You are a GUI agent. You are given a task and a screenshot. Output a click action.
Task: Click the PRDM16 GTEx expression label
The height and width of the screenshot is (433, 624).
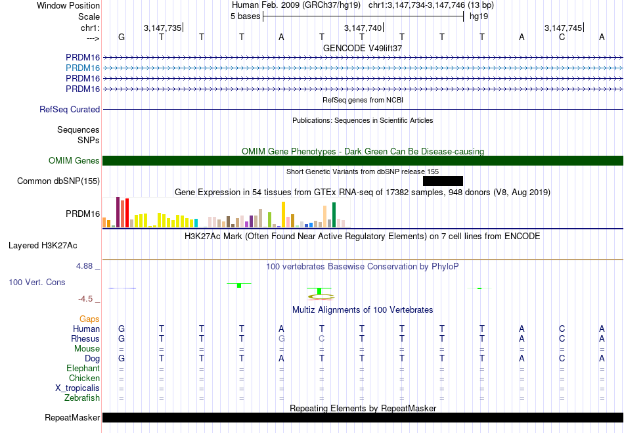[83, 214]
